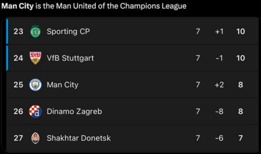
Task: Click Shakhtar Donetsk's 7 points total
Action: [x=240, y=138]
